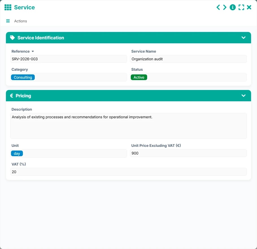Click the Status label
Image resolution: width=257 pixels, height=249 pixels.
click(137, 70)
